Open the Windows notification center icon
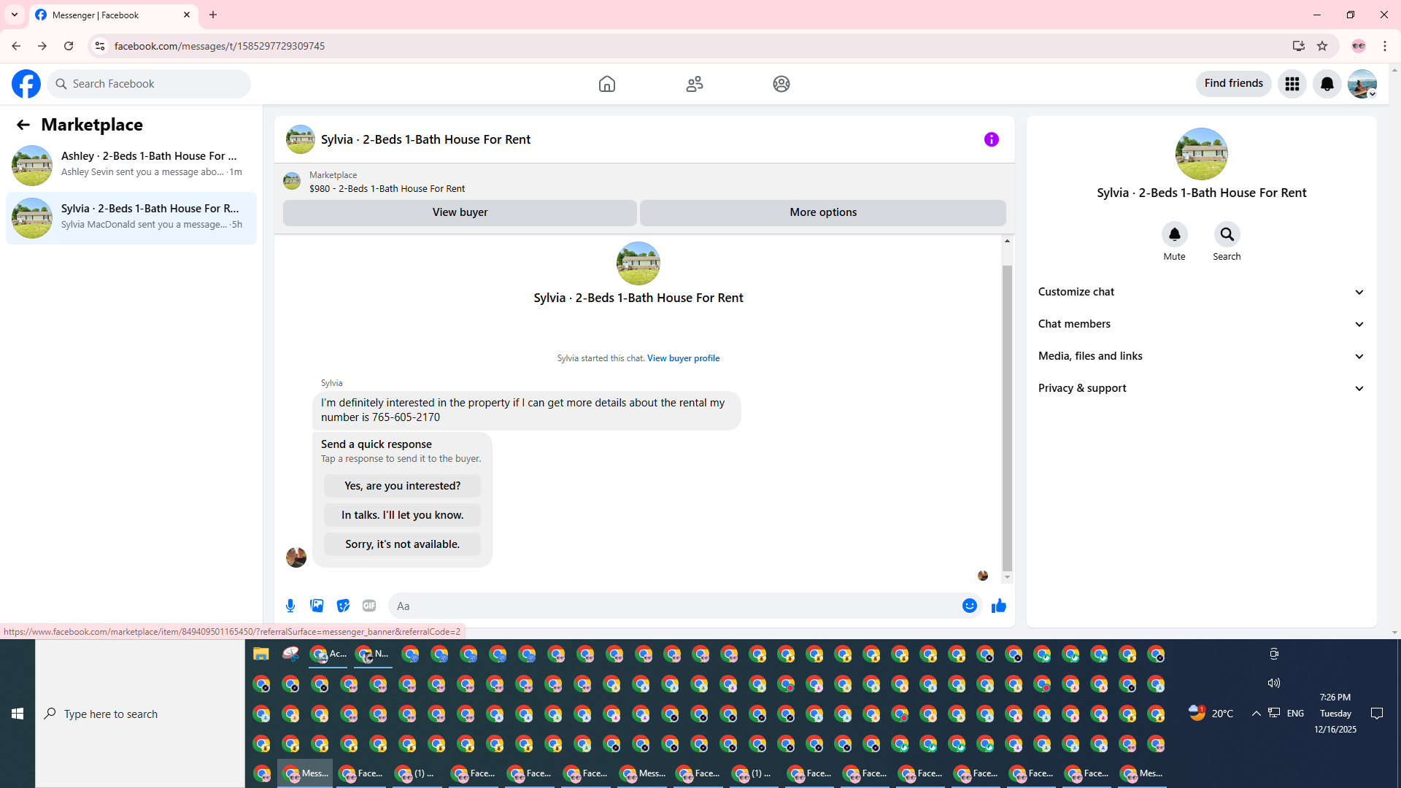1401x788 pixels. tap(1377, 714)
